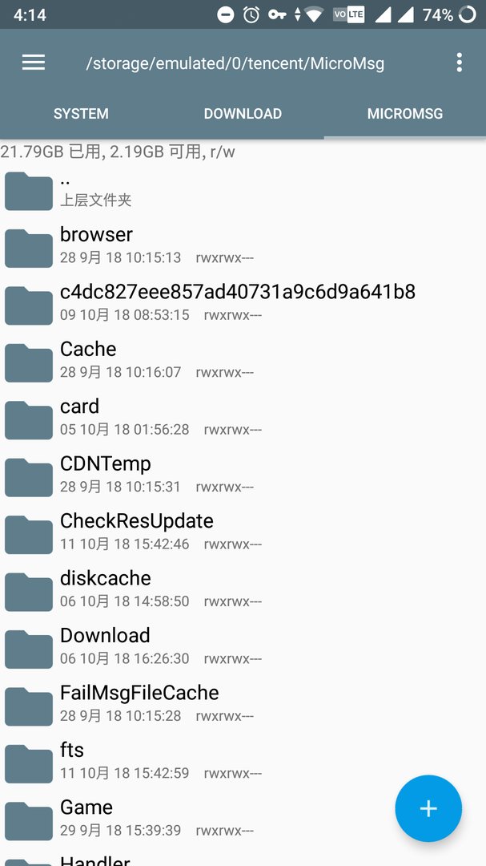The image size is (486, 866).
Task: Open the CDNTemp folder
Action: pos(243,475)
